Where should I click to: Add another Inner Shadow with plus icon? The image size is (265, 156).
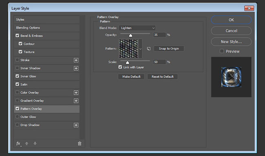click(x=76, y=68)
